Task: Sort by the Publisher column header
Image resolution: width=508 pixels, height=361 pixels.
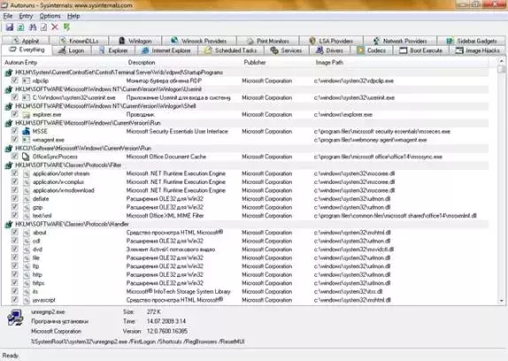Action: (255, 63)
